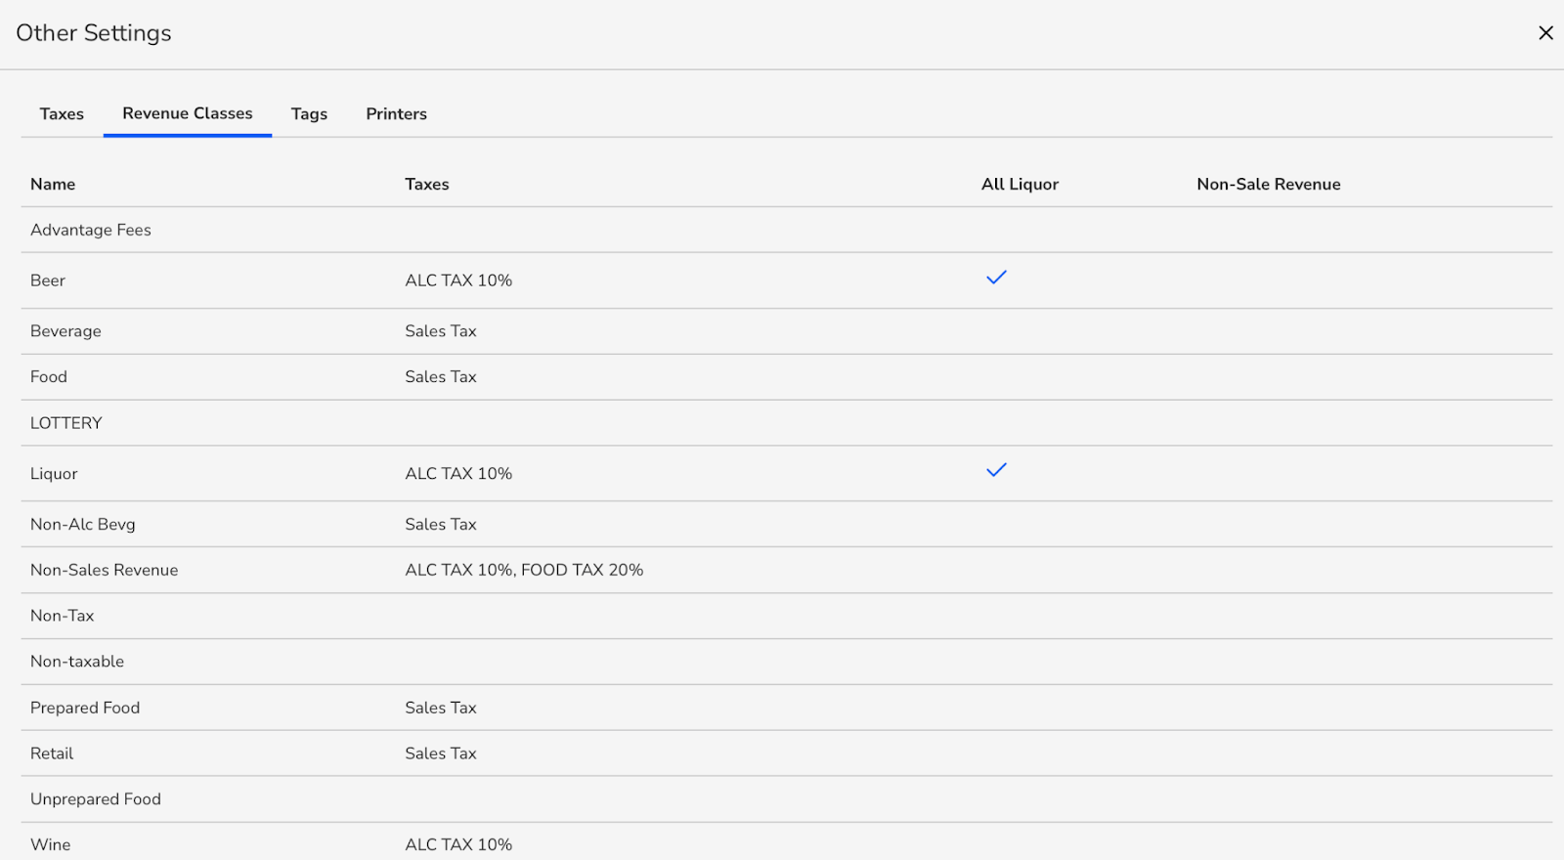The height and width of the screenshot is (860, 1564).
Task: Open the Advantage Fees revenue class
Action: 91,230
